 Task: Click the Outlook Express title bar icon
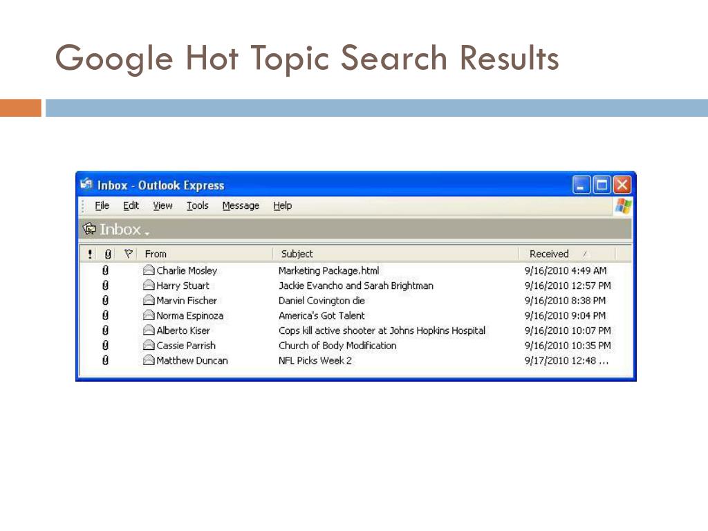[86, 184]
